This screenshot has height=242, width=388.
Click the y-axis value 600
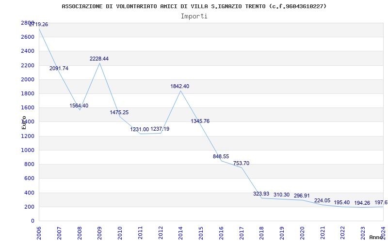30,179
